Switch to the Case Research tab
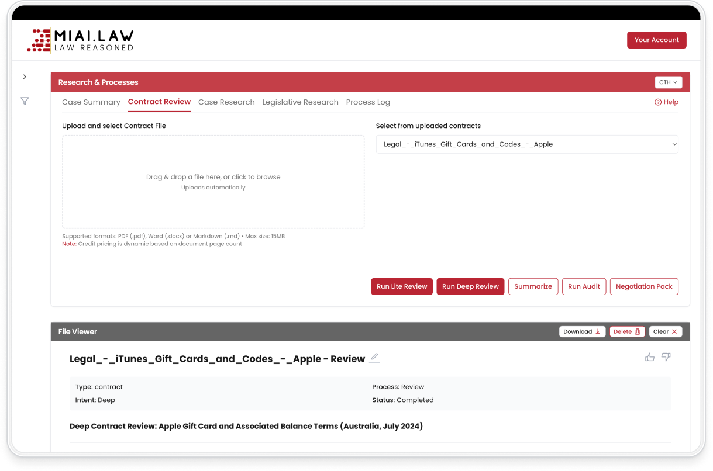Screen dimensions: 713x471 click(226, 102)
